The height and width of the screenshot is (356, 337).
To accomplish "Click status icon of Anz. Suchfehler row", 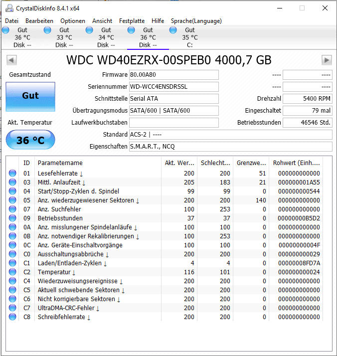I will tap(12, 209).
